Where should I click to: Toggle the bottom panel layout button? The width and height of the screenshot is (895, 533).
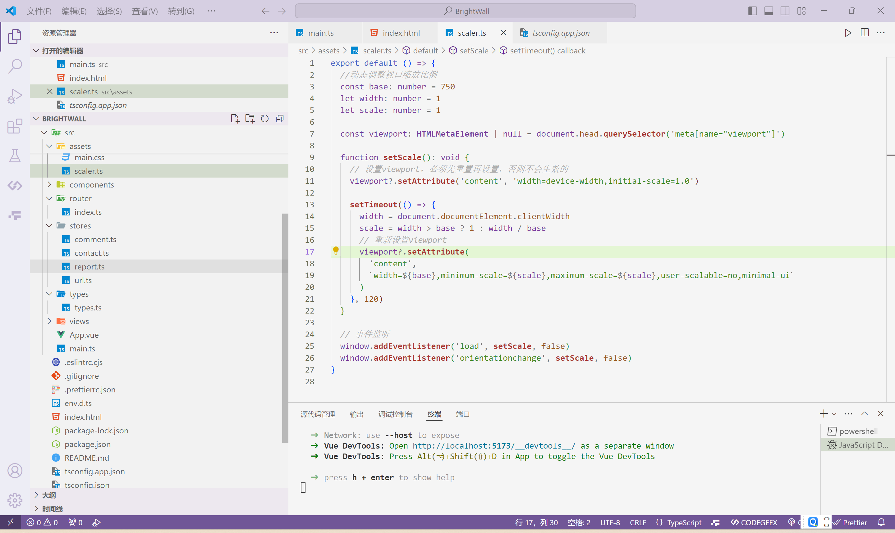pos(769,11)
